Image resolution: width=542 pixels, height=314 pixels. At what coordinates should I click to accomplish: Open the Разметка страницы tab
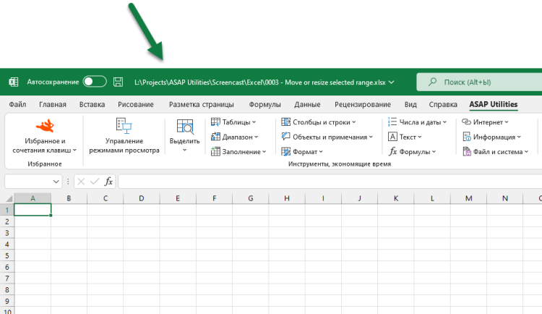[201, 104]
